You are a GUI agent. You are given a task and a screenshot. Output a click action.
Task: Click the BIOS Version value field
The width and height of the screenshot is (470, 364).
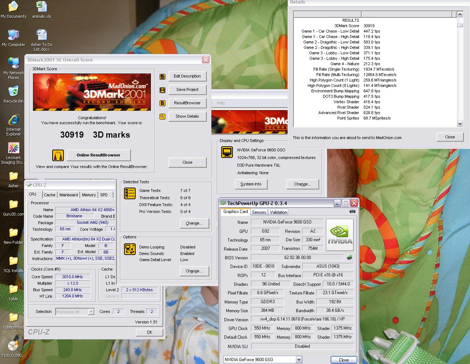(x=298, y=258)
